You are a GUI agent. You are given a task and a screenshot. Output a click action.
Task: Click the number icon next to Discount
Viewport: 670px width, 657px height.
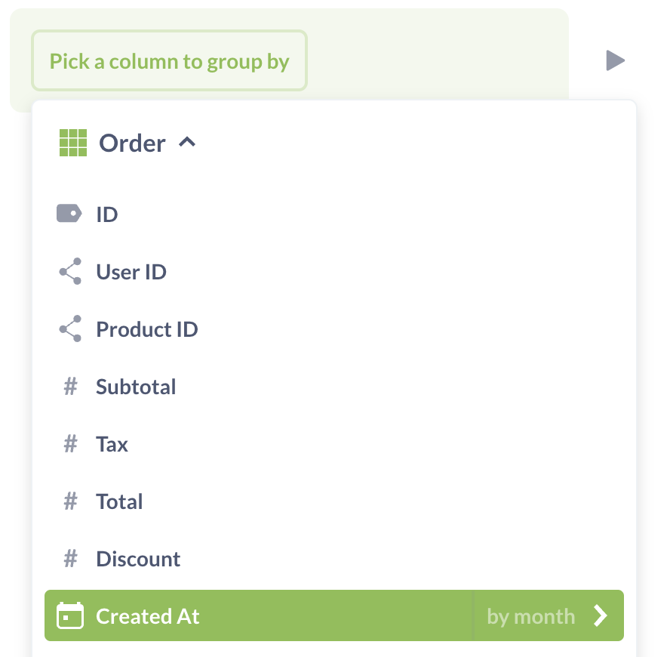click(x=70, y=558)
